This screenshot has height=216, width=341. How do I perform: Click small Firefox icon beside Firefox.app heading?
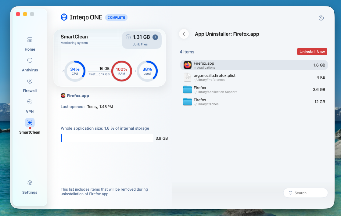pyautogui.click(x=63, y=95)
